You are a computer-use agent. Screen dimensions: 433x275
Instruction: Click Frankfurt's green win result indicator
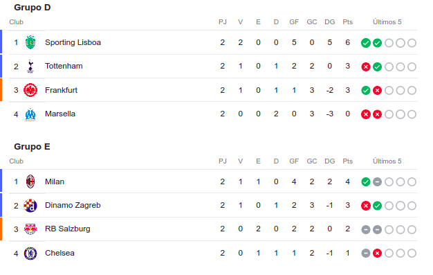click(x=366, y=91)
